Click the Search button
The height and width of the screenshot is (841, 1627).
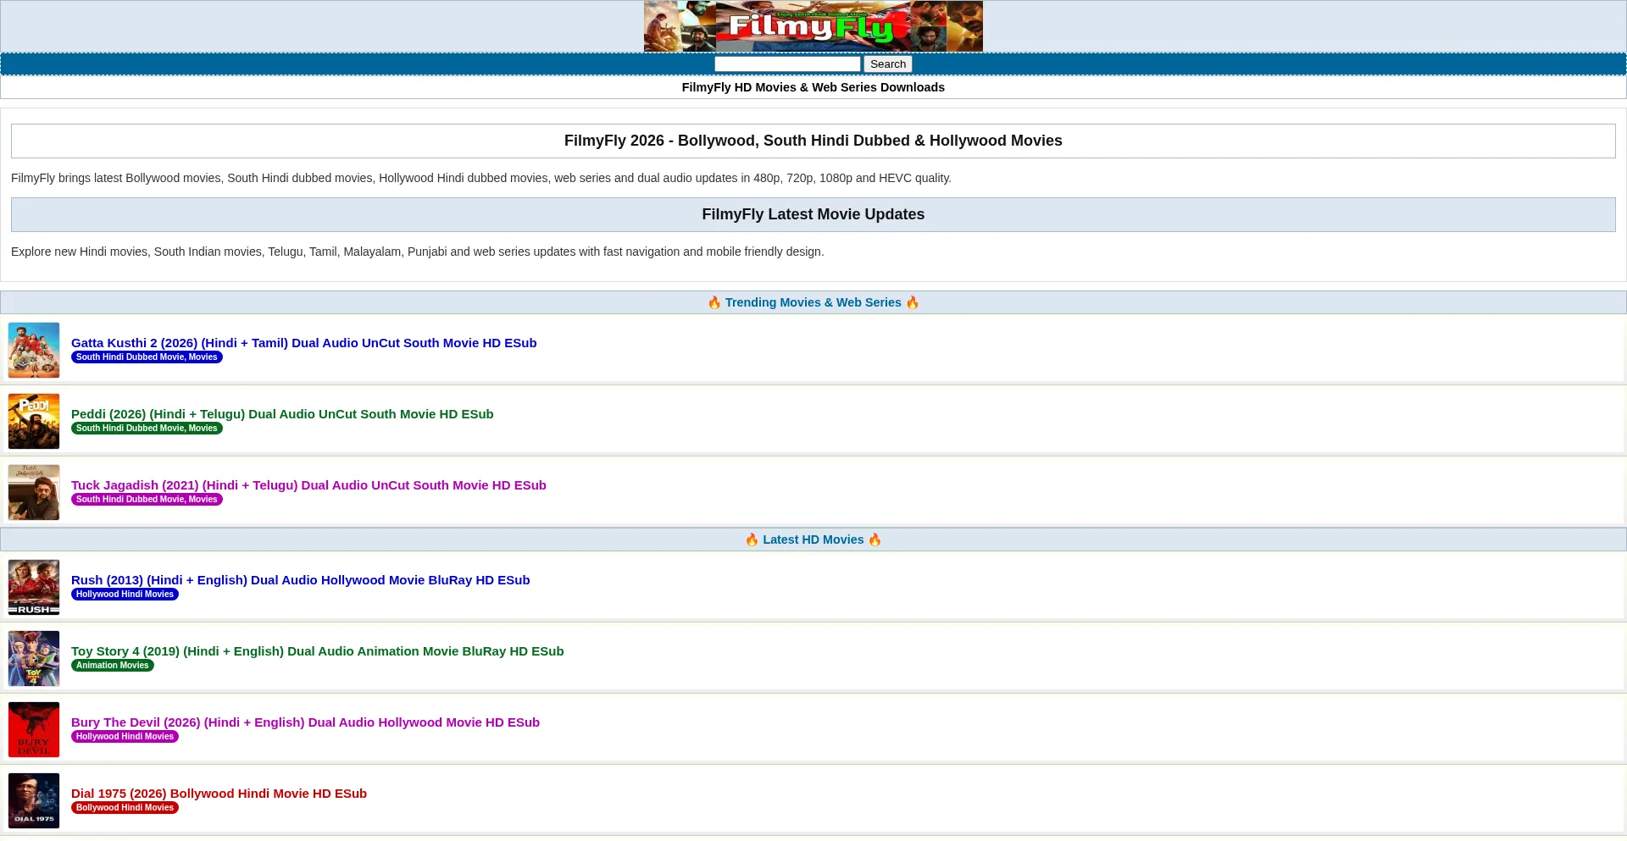click(888, 64)
